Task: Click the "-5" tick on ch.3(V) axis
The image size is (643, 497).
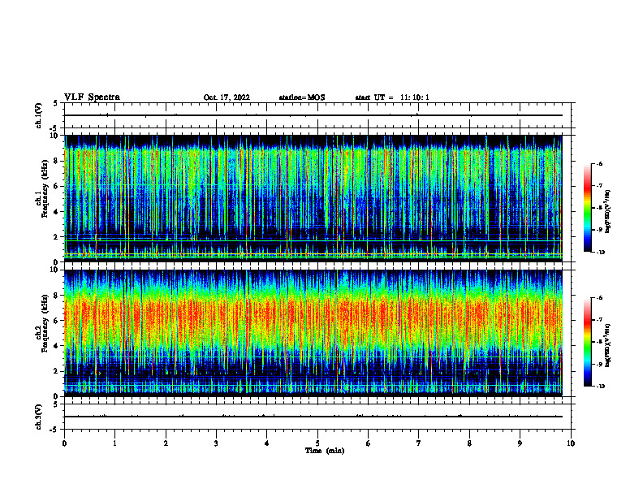Action: coord(54,430)
